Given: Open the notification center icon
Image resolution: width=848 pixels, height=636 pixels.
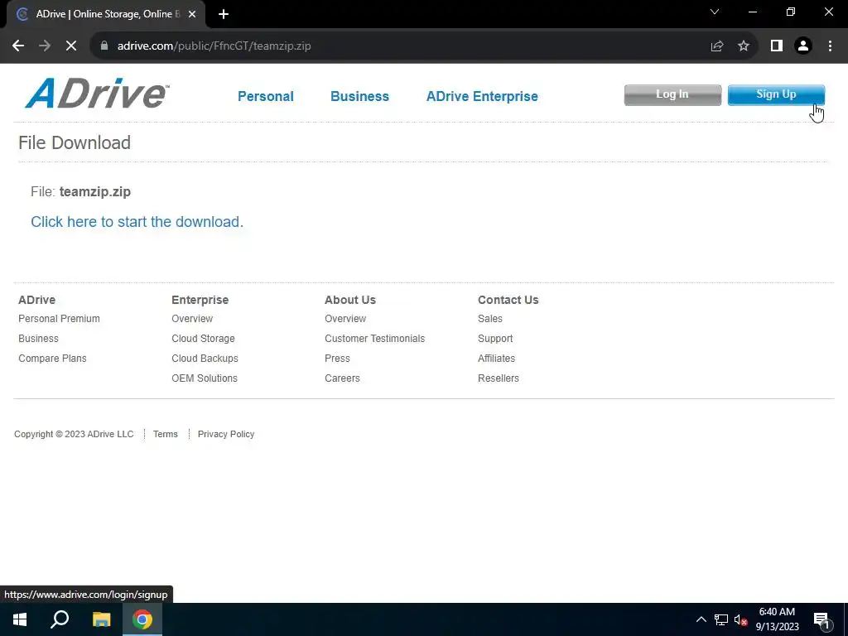Looking at the screenshot, I should (x=821, y=619).
